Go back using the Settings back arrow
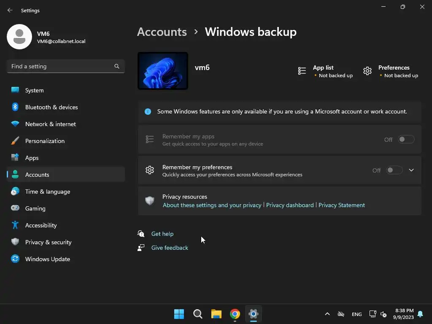Image resolution: width=432 pixels, height=324 pixels. (x=10, y=10)
